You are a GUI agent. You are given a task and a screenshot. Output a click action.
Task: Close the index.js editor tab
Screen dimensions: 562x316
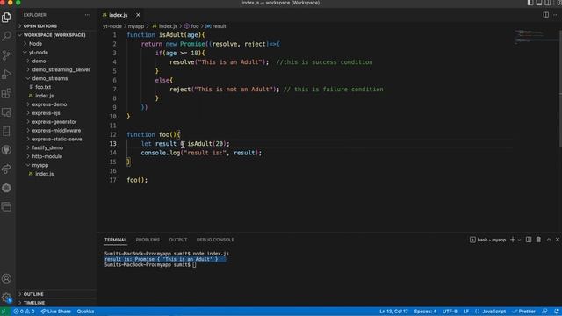138,15
